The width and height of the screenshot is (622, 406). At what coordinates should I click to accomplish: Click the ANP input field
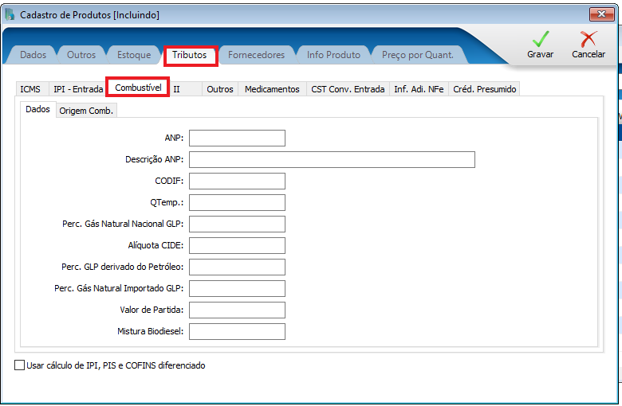tap(237, 138)
